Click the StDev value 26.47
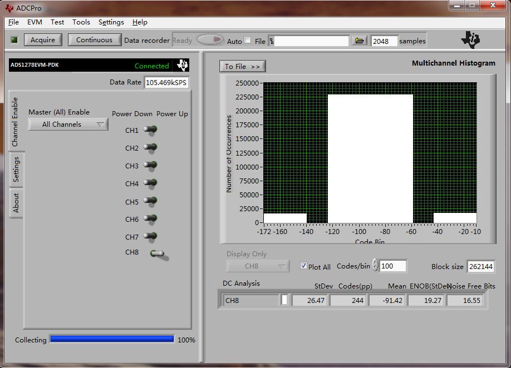This screenshot has width=511, height=368. pos(310,300)
